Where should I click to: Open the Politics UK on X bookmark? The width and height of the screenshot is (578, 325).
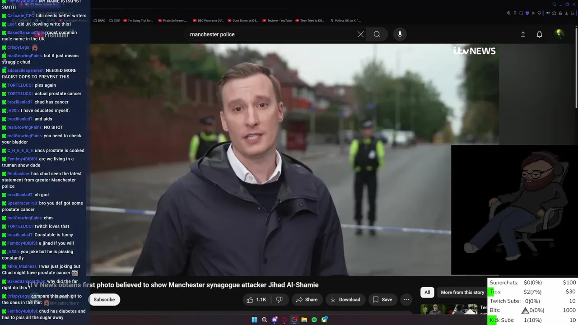pos(345,21)
